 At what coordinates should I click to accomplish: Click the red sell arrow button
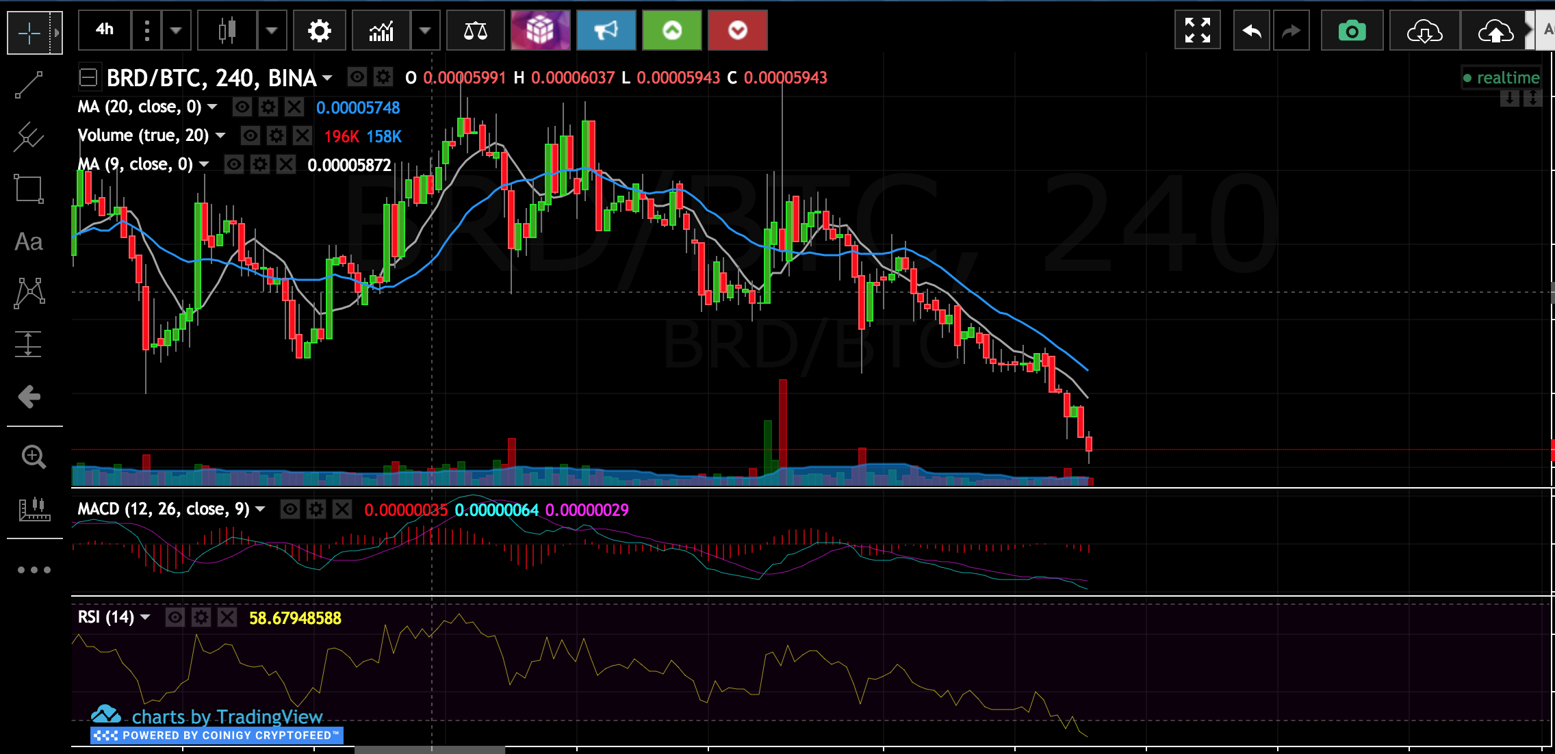tap(737, 31)
